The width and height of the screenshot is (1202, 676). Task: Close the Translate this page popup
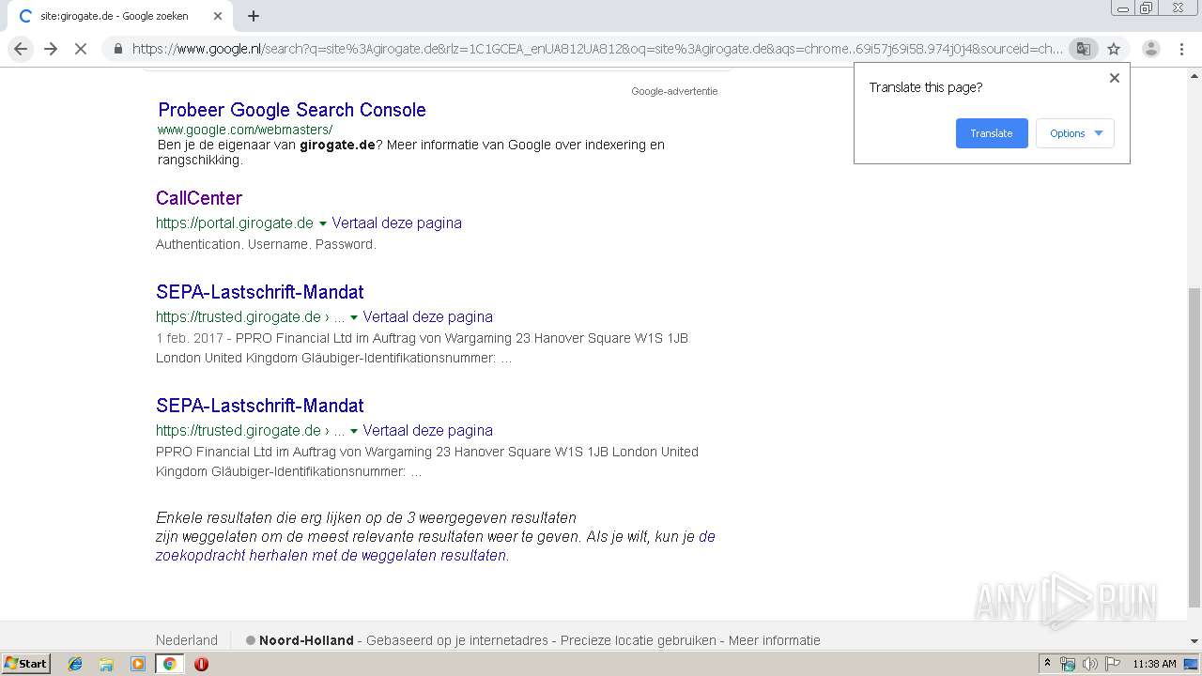[x=1115, y=78]
